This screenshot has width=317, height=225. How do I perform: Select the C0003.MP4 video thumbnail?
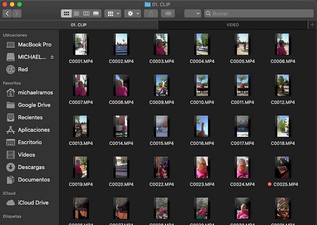point(162,44)
